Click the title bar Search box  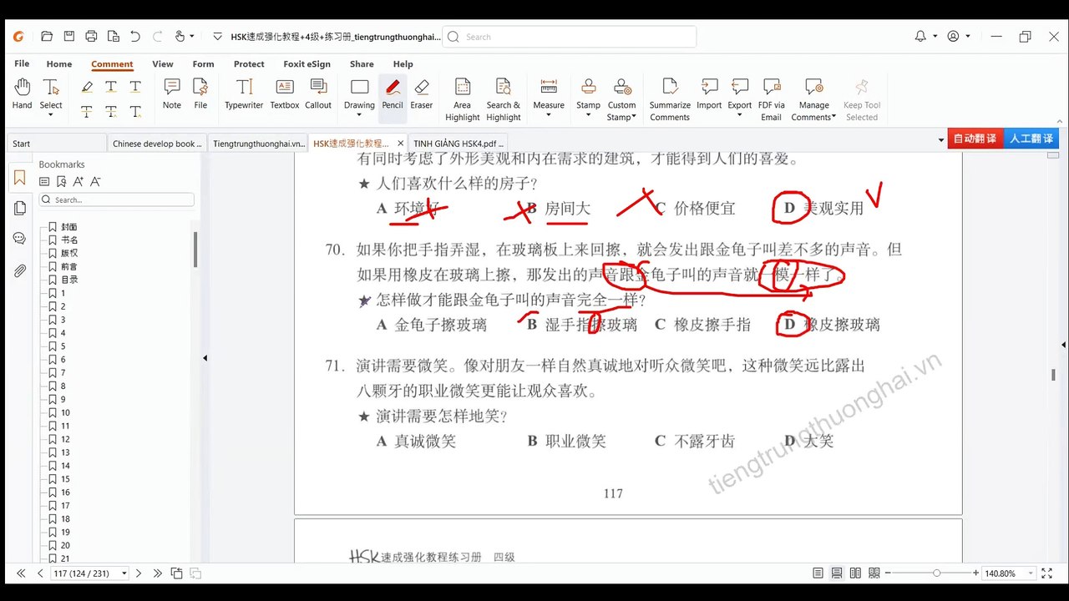(570, 37)
